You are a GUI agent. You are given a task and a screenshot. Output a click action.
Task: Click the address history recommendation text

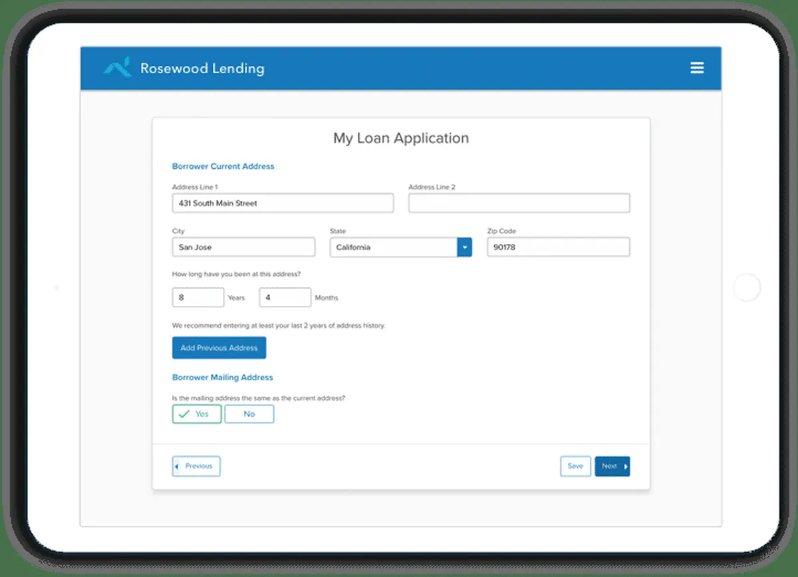pos(279,326)
